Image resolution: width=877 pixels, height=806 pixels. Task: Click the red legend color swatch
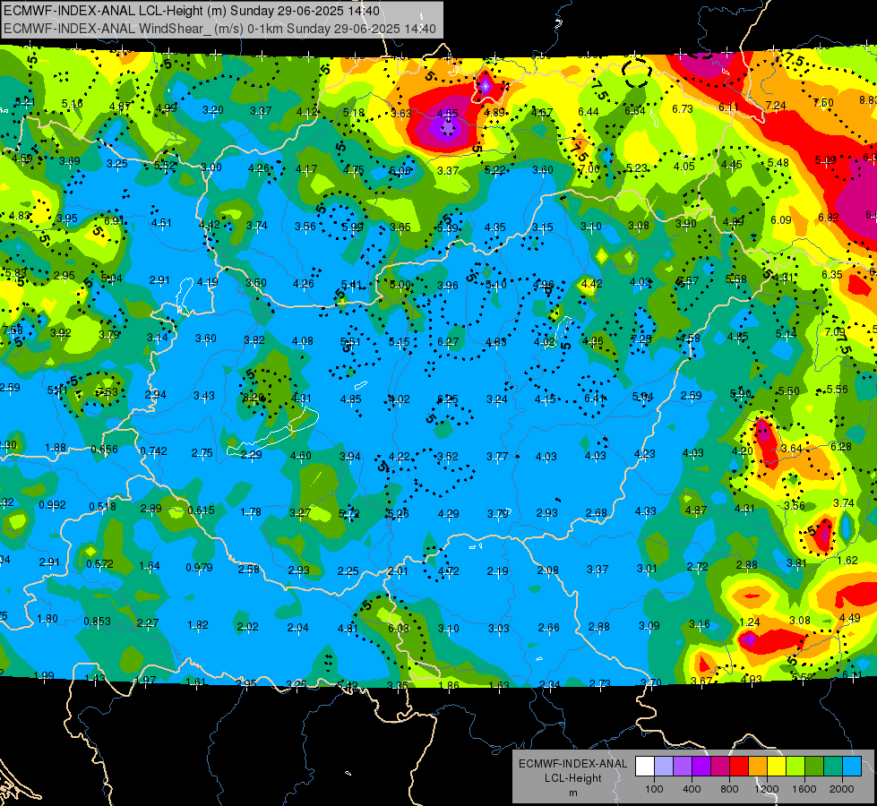739,767
